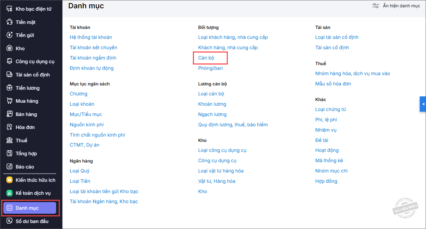Open CTMT, Dự án link

[85, 145]
